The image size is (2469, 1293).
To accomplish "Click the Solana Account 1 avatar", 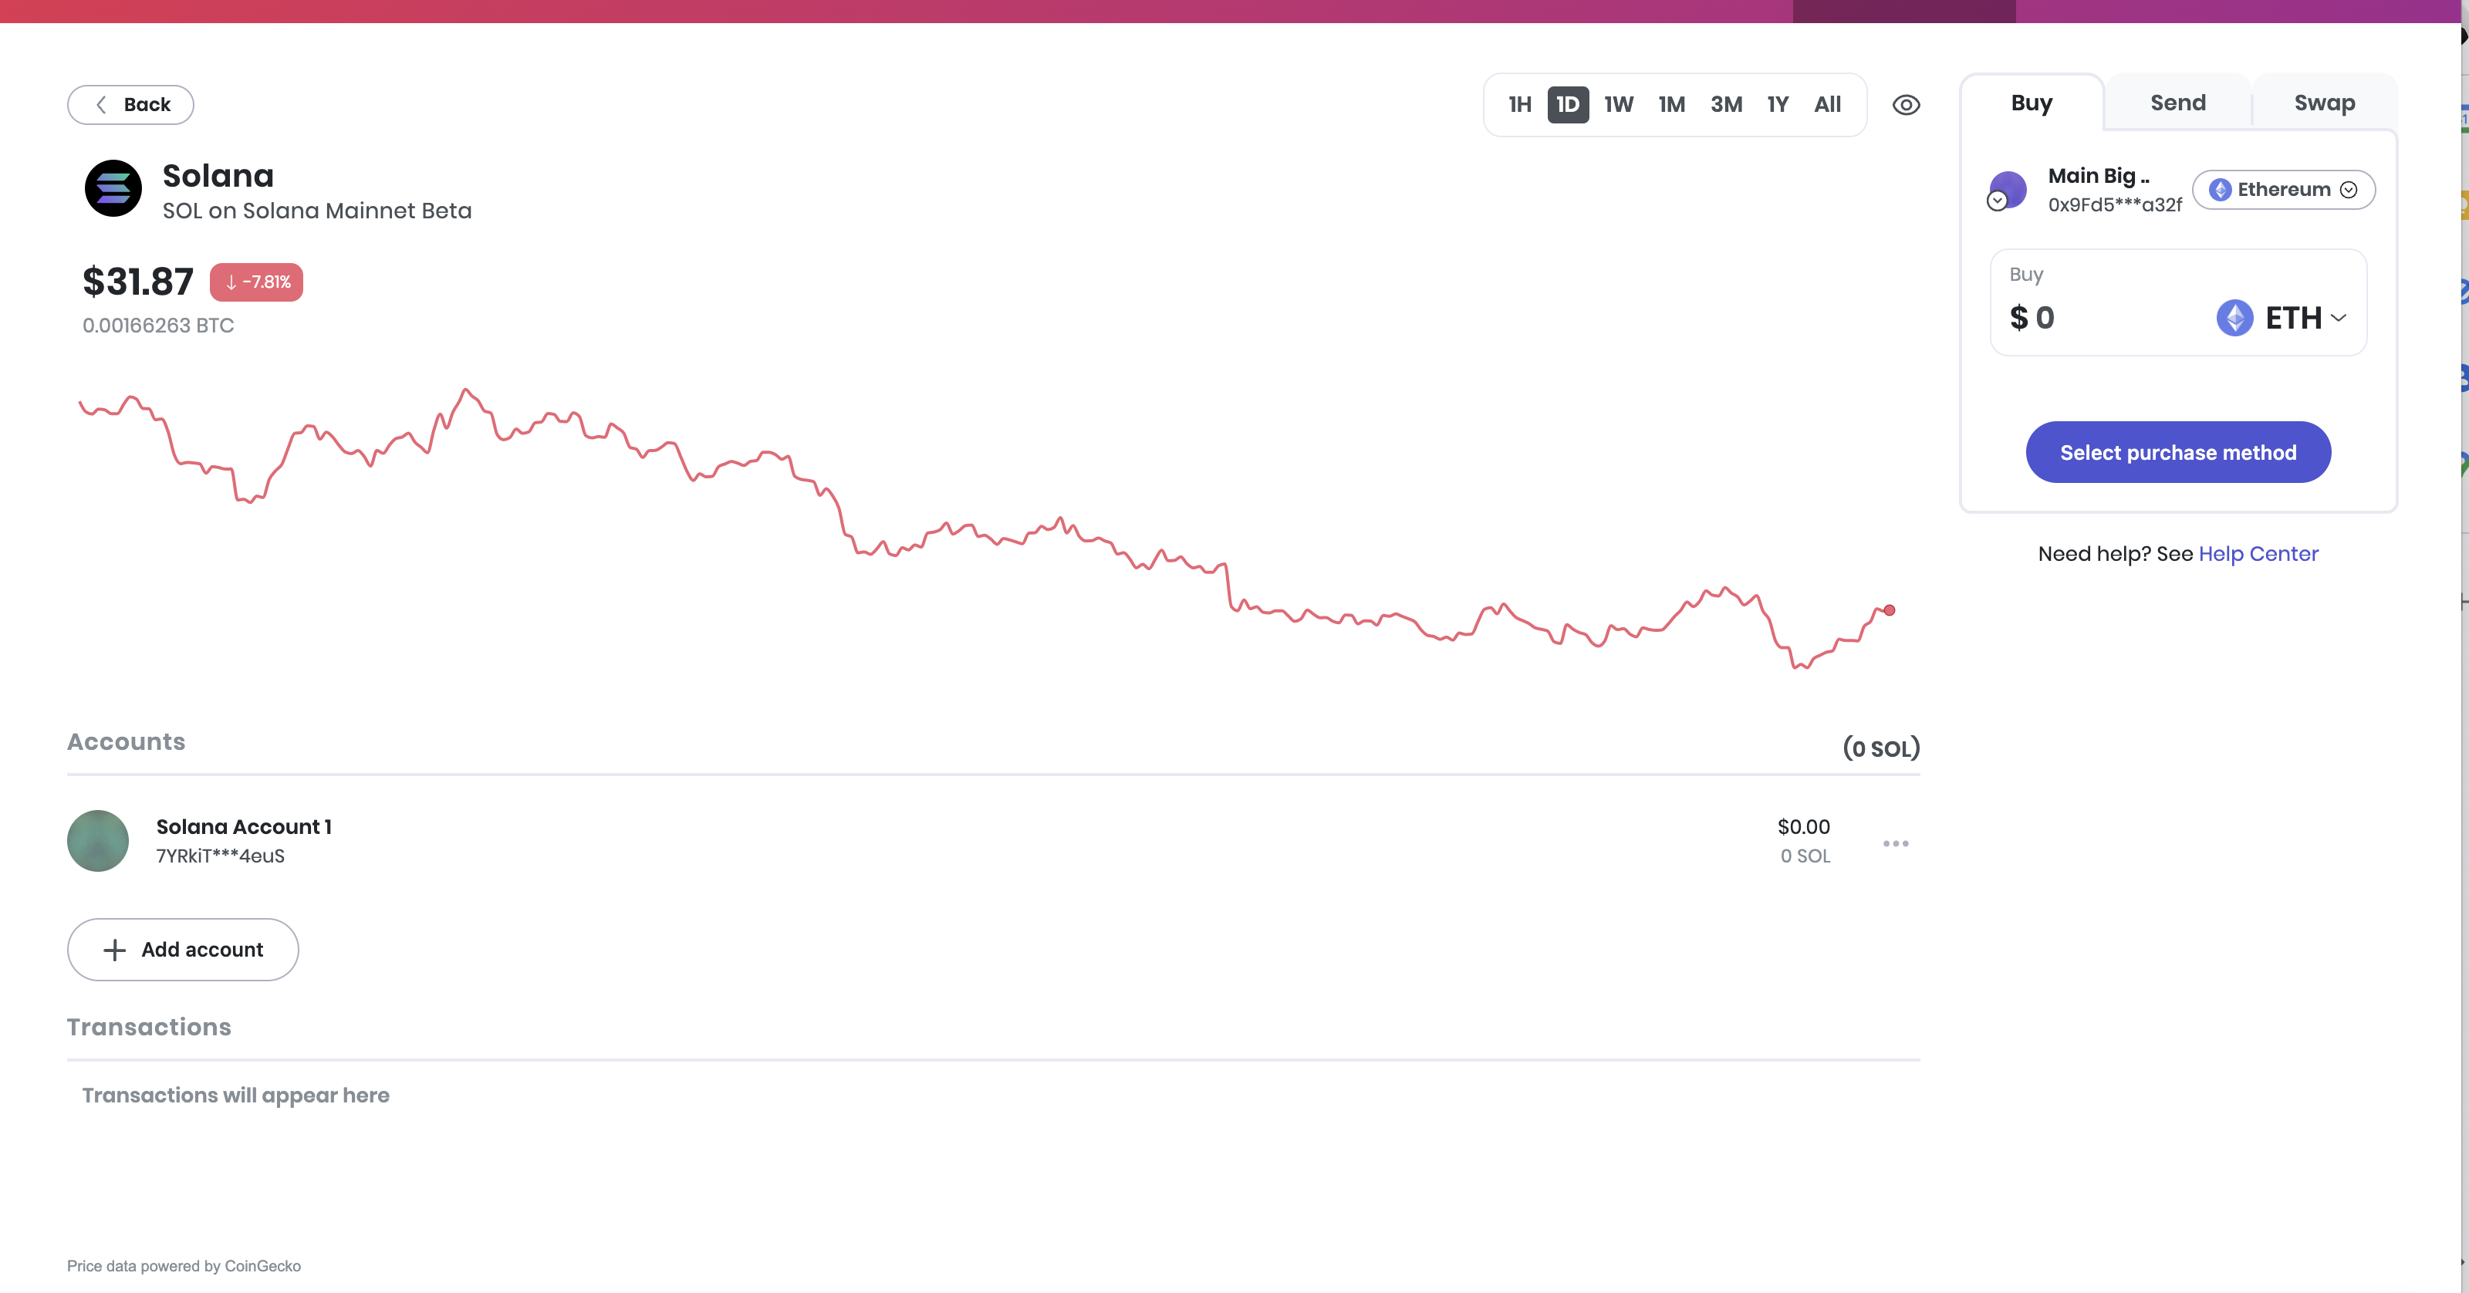I will point(98,841).
